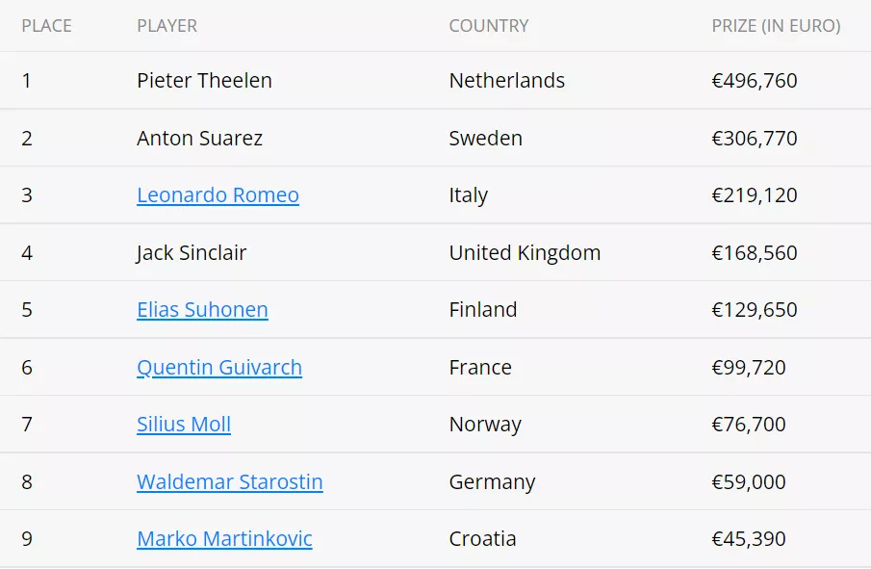Select the €129,650 prize cell
Screen dimensions: 871x569
tap(755, 310)
